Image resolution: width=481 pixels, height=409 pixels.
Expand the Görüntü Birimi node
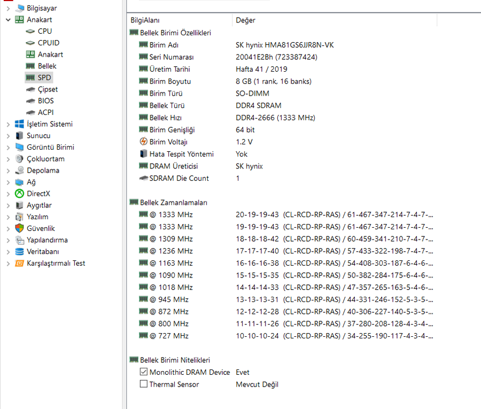(8, 148)
